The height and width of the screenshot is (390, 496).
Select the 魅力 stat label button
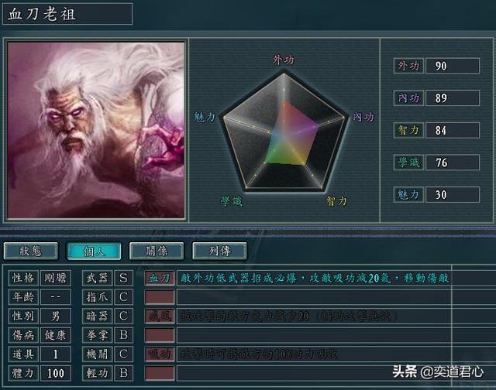point(408,194)
